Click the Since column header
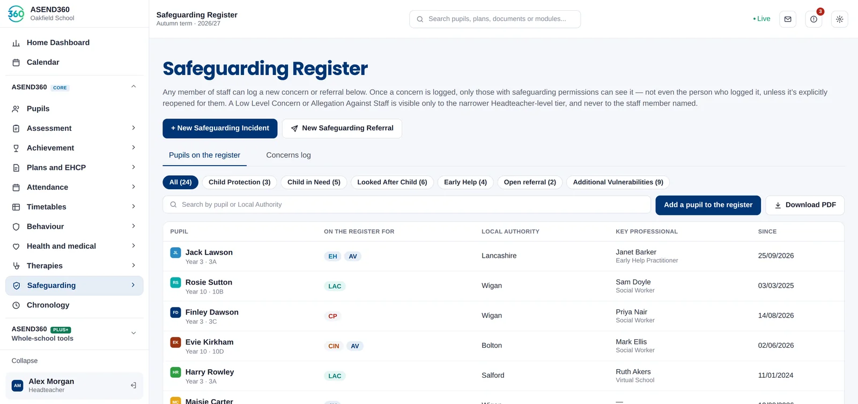This screenshot has height=404, width=858. point(767,232)
